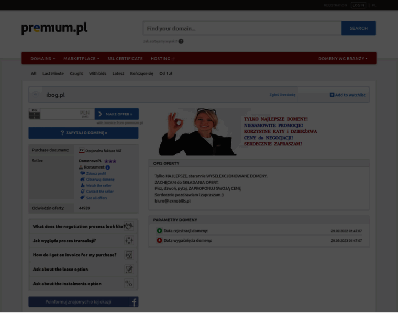Click the green registration date icon
The width and height of the screenshot is (398, 314).
click(159, 231)
